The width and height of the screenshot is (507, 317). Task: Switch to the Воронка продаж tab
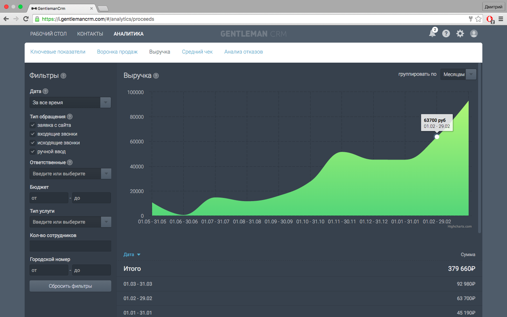[x=117, y=52]
